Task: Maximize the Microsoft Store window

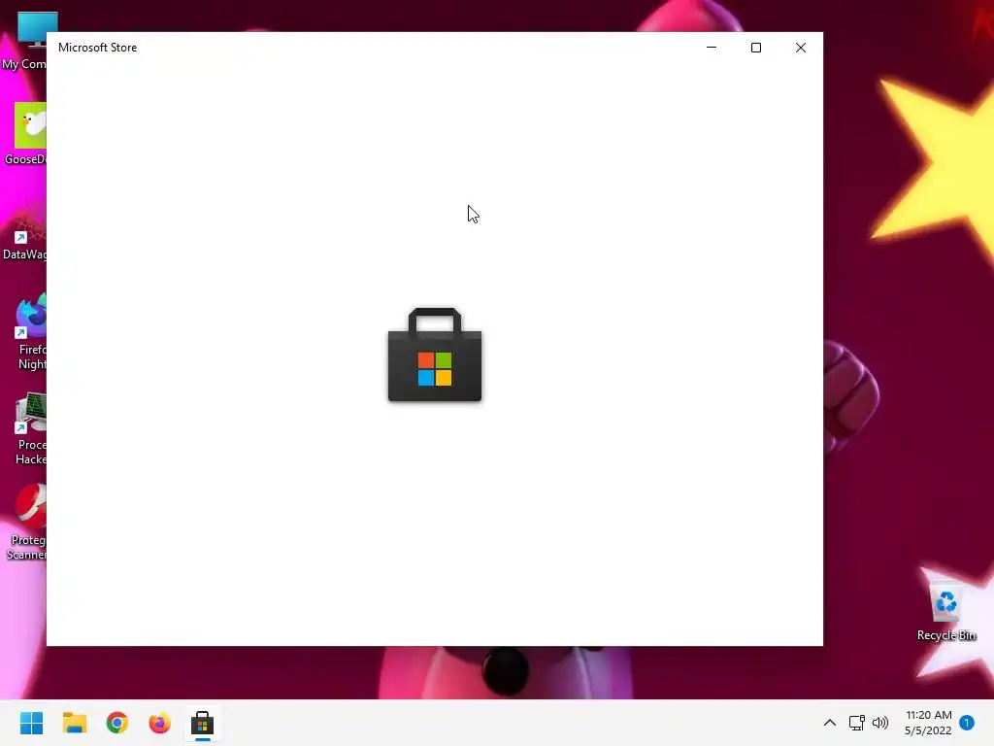Action: coord(755,48)
